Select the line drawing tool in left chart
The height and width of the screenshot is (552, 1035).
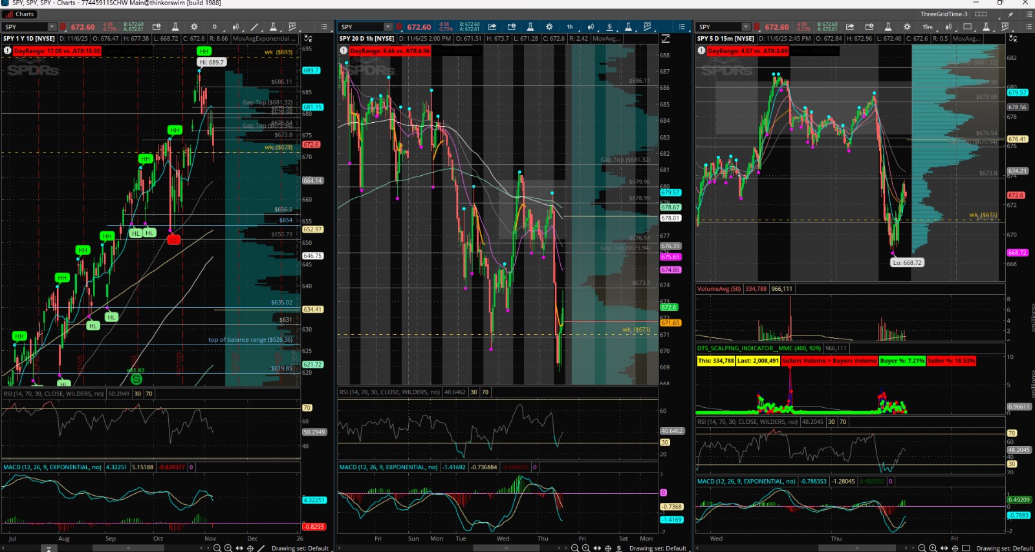click(254, 27)
